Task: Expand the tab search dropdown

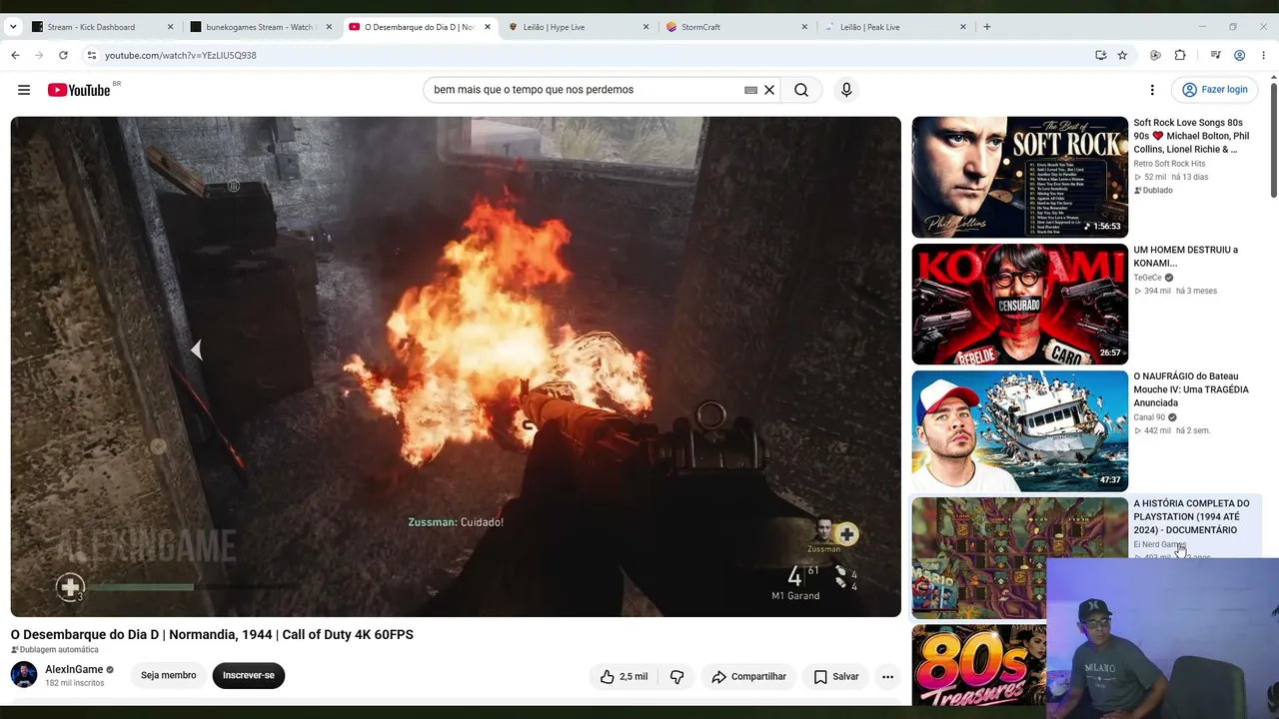Action: (13, 27)
